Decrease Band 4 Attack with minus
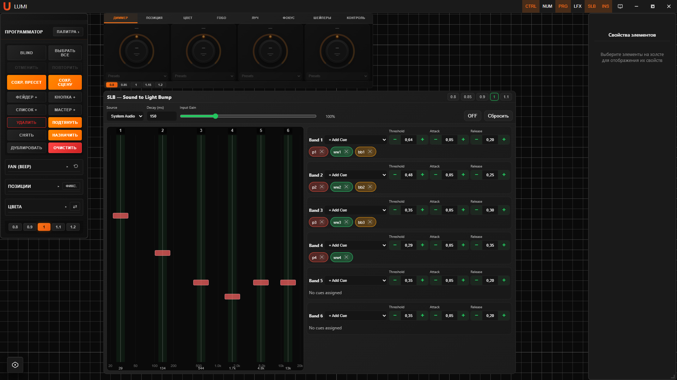Viewport: 677px width, 380px height. click(436, 245)
